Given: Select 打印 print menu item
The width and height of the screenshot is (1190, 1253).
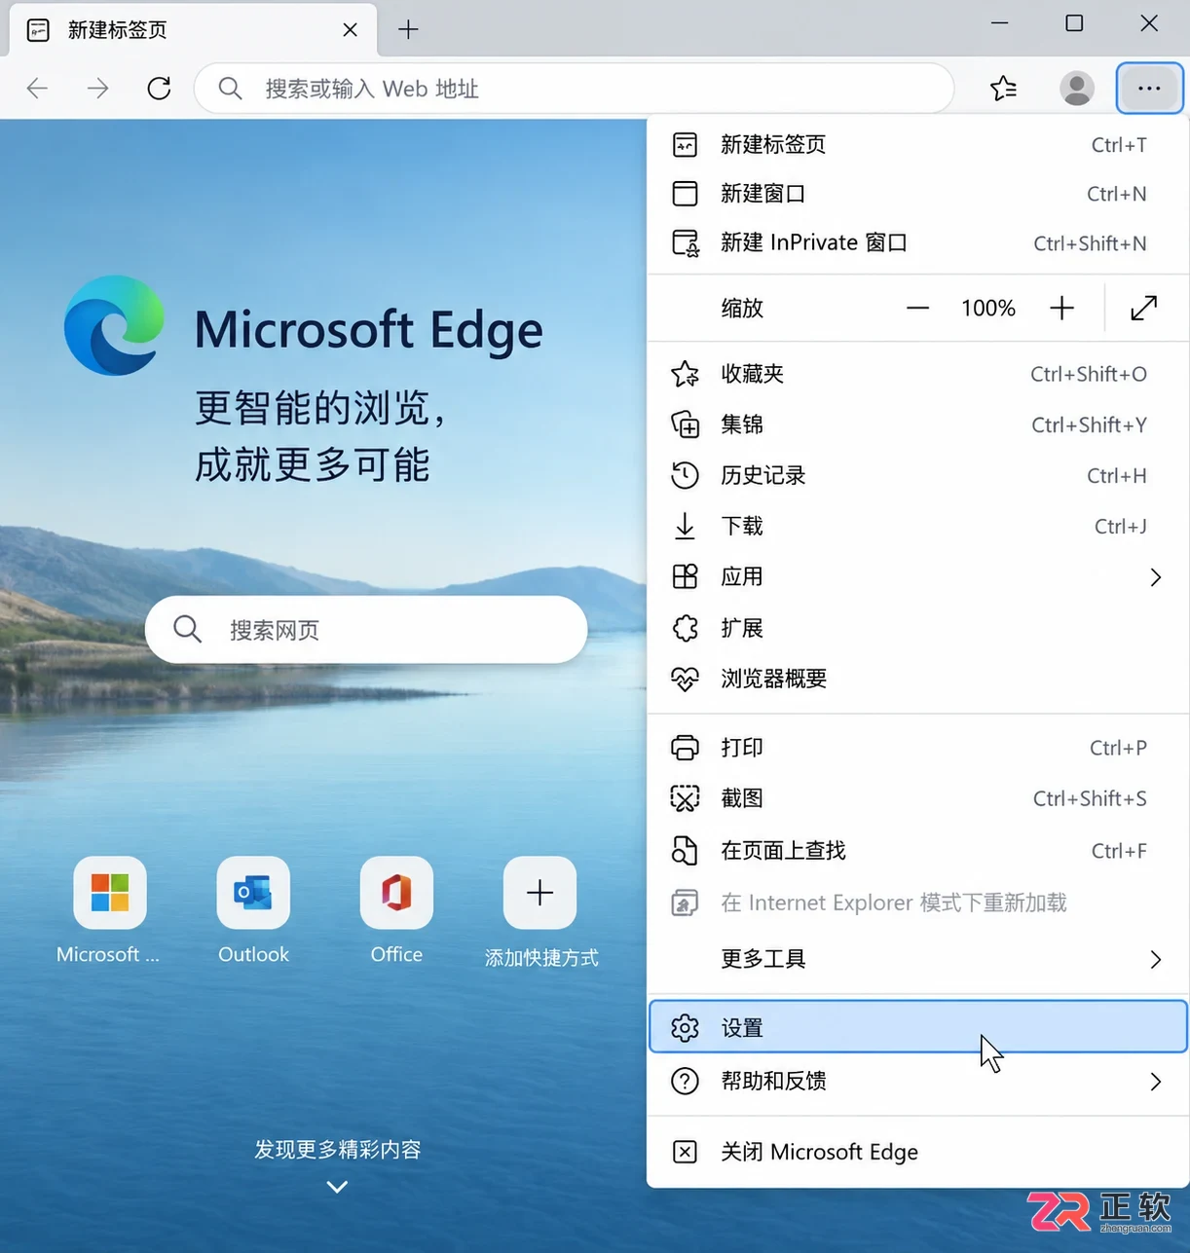Looking at the screenshot, I should tap(917, 748).
